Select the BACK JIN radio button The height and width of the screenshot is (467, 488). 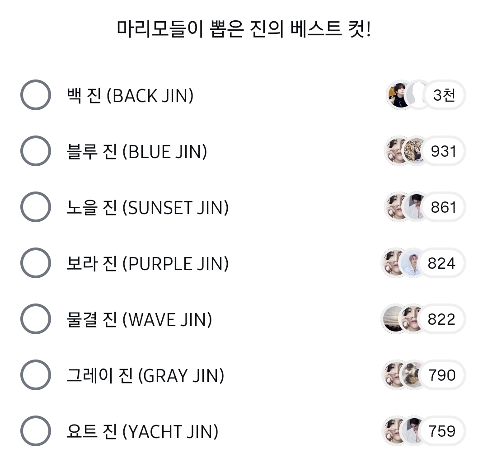coord(35,95)
